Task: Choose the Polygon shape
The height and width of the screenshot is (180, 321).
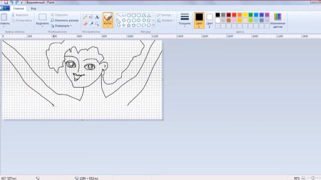Action: click(144, 15)
